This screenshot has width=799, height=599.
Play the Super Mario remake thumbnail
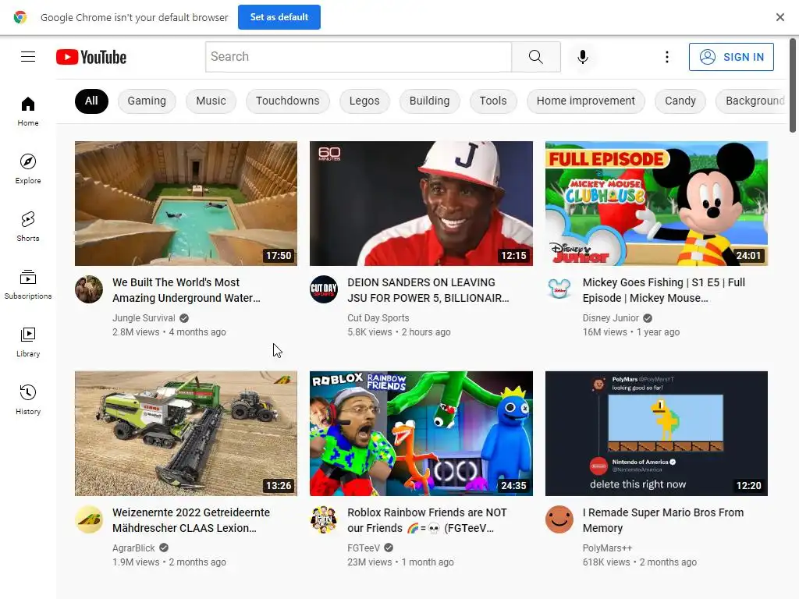click(656, 434)
